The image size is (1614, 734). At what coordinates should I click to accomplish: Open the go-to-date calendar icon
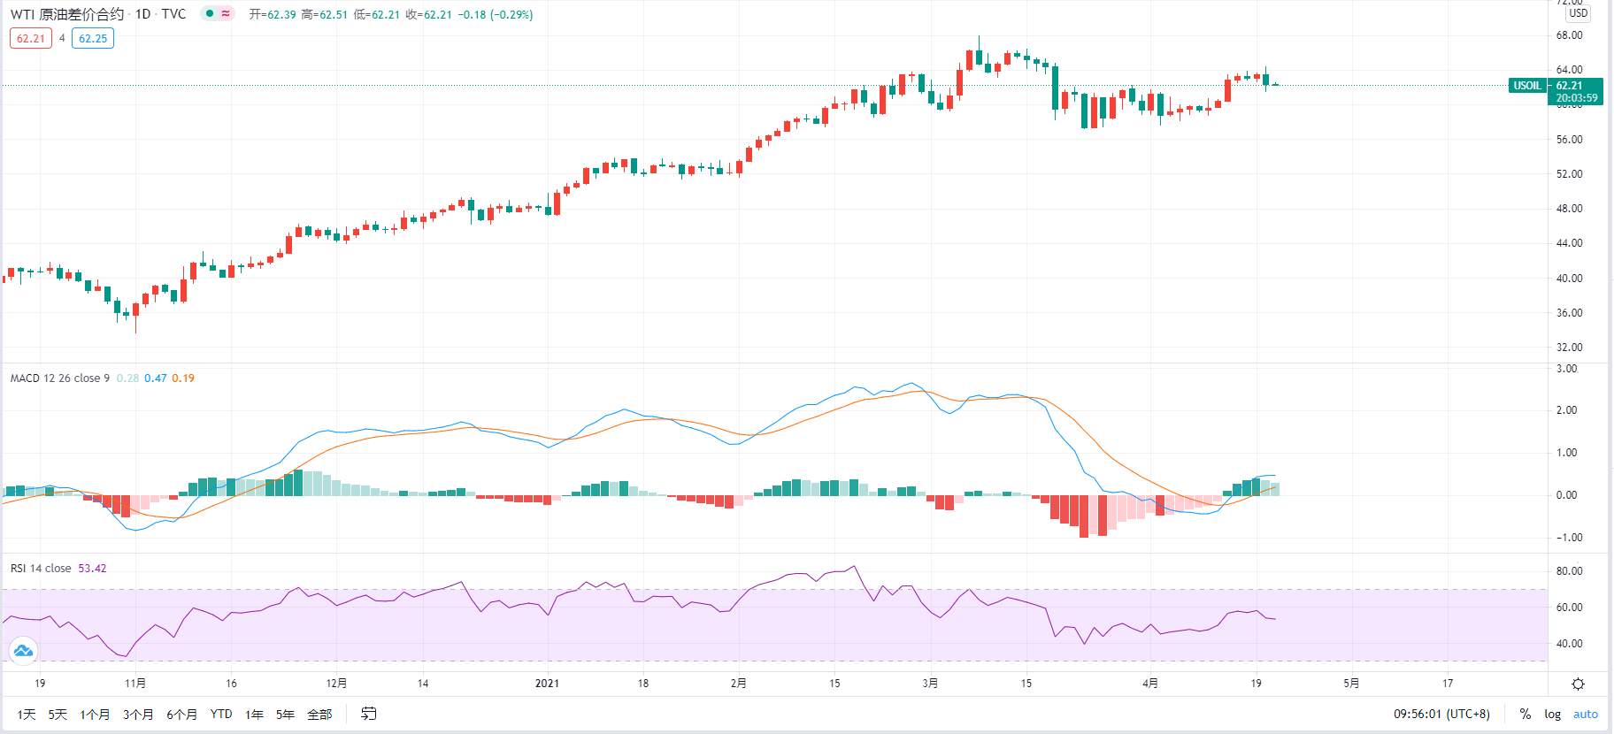coord(369,714)
